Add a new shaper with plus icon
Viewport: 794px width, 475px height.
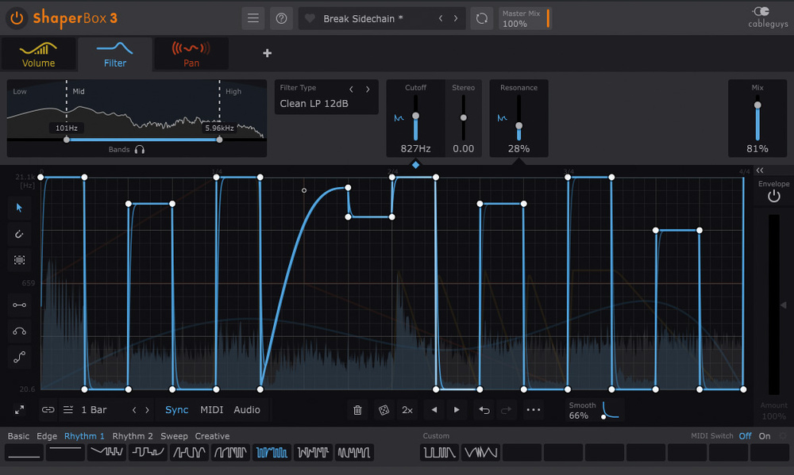(268, 53)
